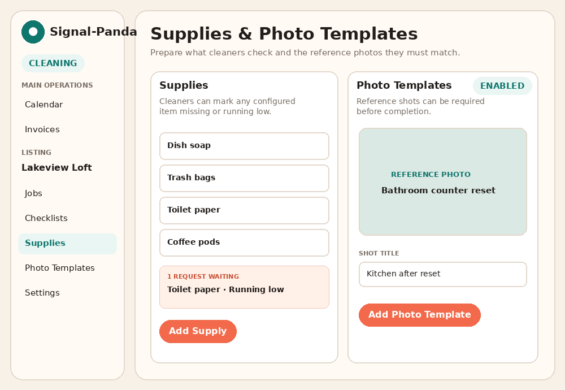This screenshot has height=390, width=565.
Task: Toggle the ENABLED photo templates badge
Action: coord(502,86)
